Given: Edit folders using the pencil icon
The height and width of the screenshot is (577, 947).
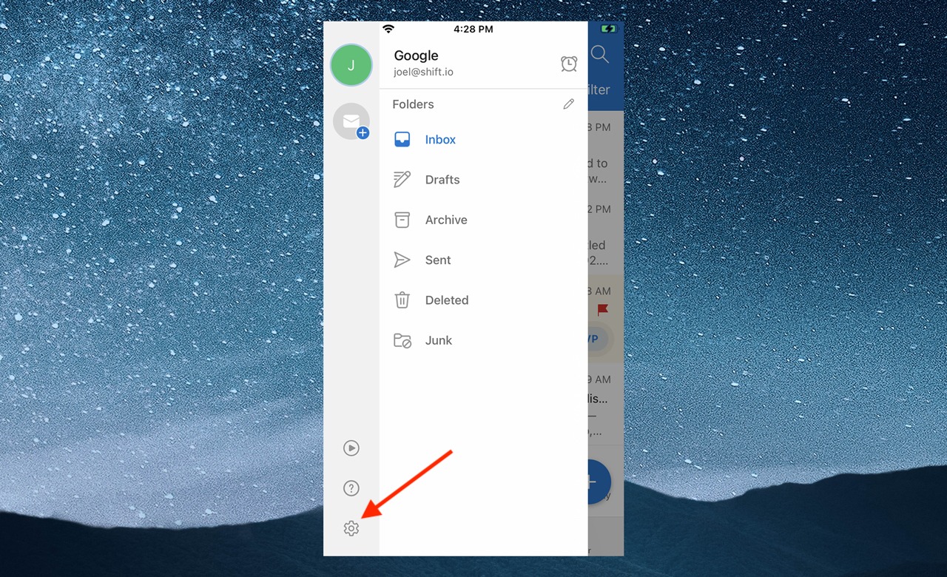Looking at the screenshot, I should 568,104.
